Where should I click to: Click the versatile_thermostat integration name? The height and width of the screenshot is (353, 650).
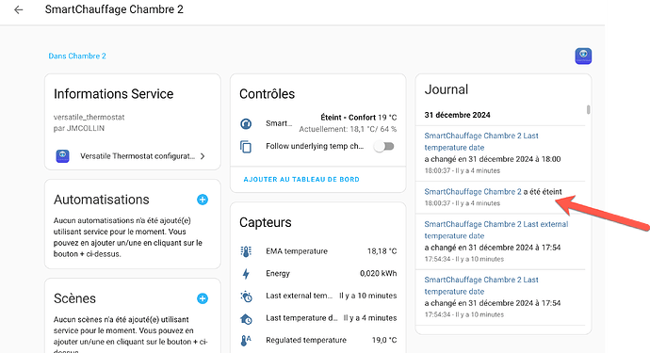coord(89,118)
